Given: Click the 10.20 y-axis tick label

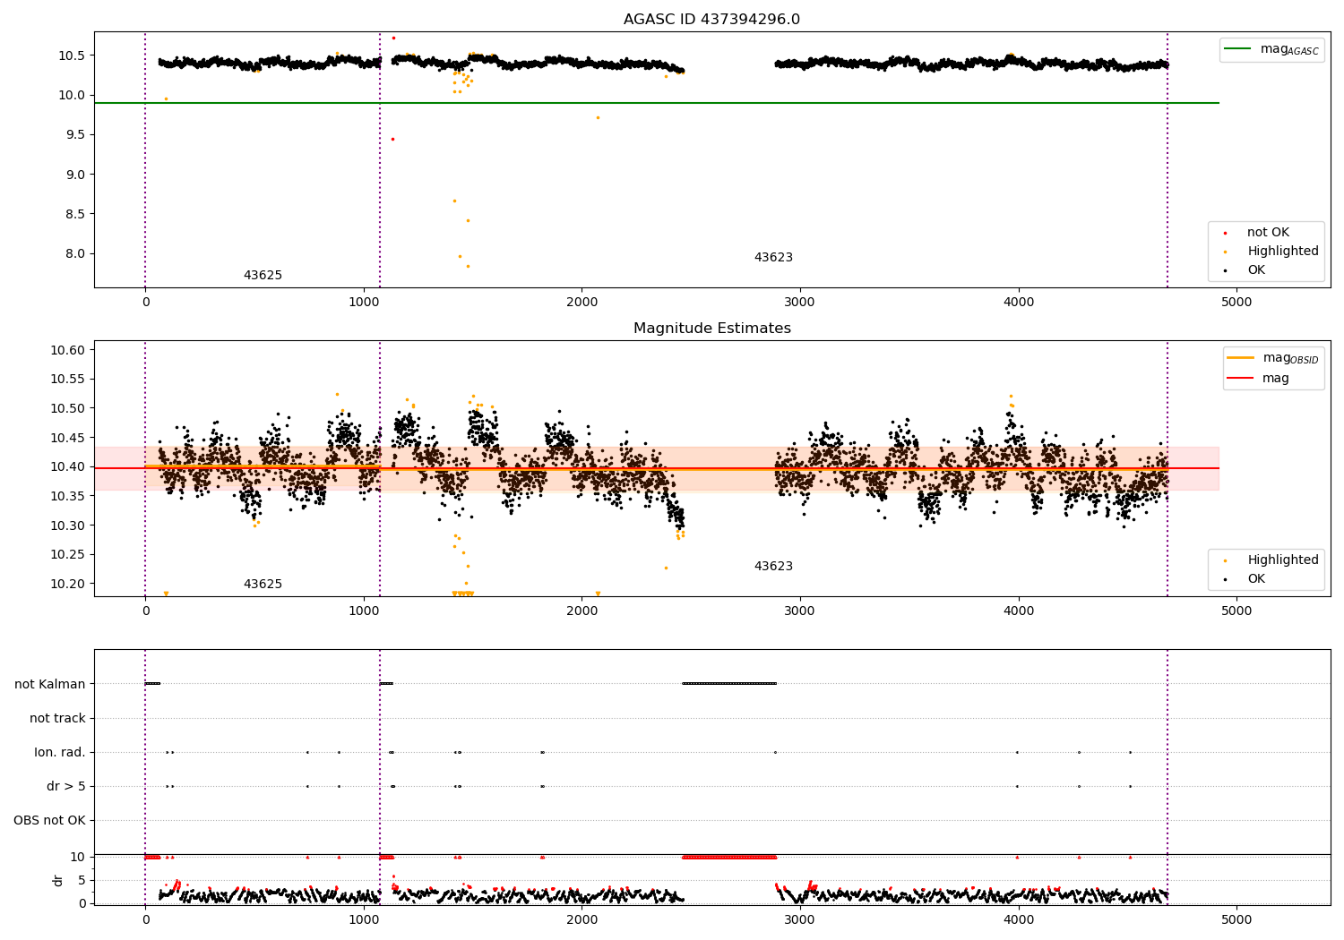Looking at the screenshot, I should [68, 584].
